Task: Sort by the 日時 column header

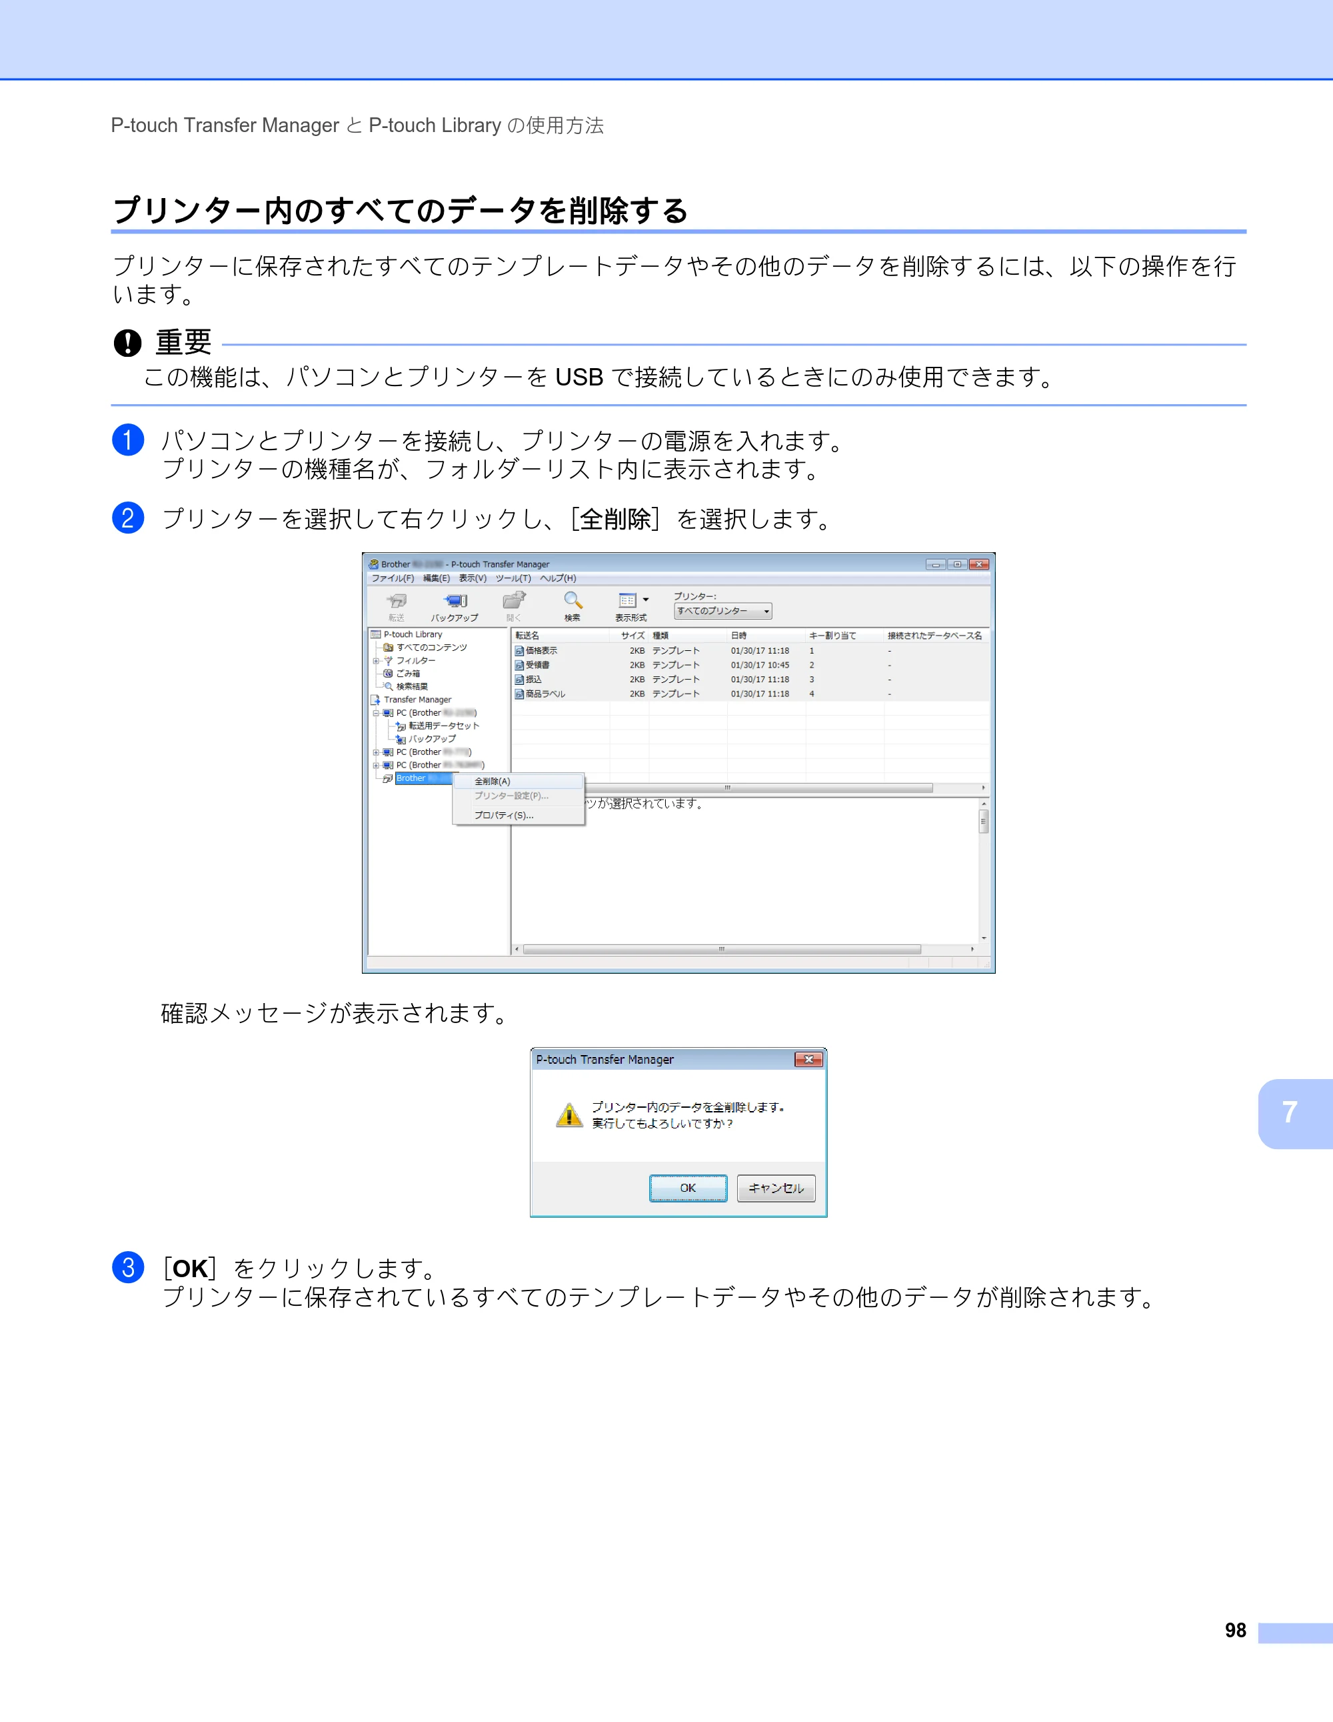Action: point(766,636)
